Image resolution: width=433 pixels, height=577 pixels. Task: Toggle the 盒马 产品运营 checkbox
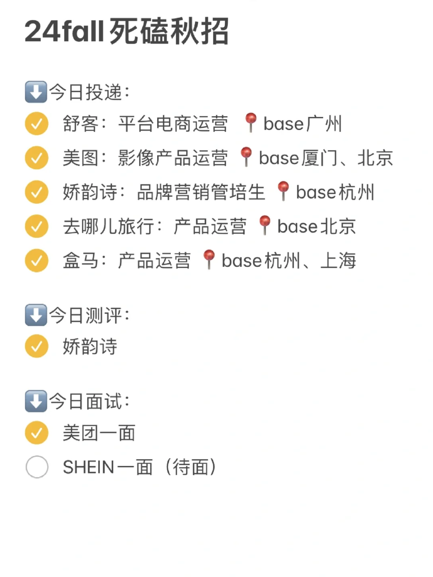(x=37, y=260)
